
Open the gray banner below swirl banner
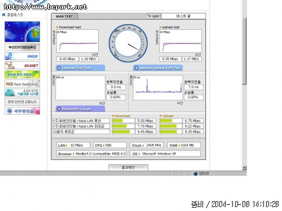click(x=22, y=102)
